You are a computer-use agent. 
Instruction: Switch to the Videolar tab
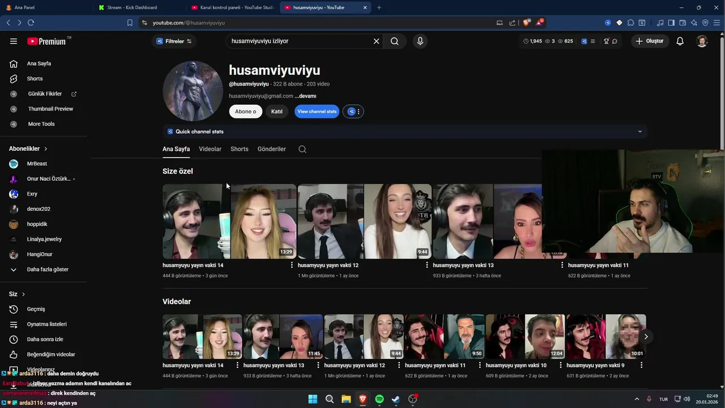tap(210, 149)
